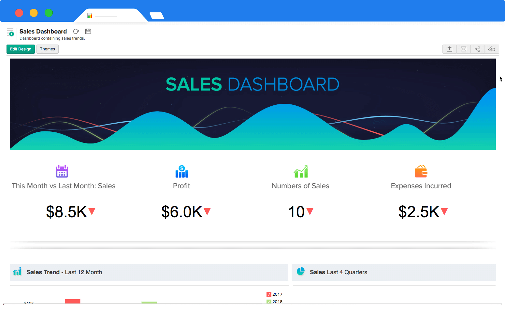505x309 pixels.
Task: Click the This Month vs Last Month: Sales label
Action: pos(64,186)
